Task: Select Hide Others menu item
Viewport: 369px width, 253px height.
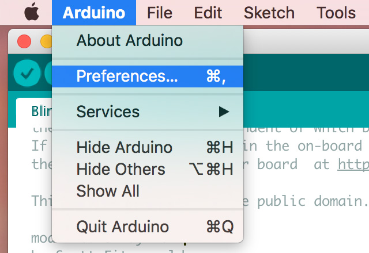Action: tap(121, 169)
